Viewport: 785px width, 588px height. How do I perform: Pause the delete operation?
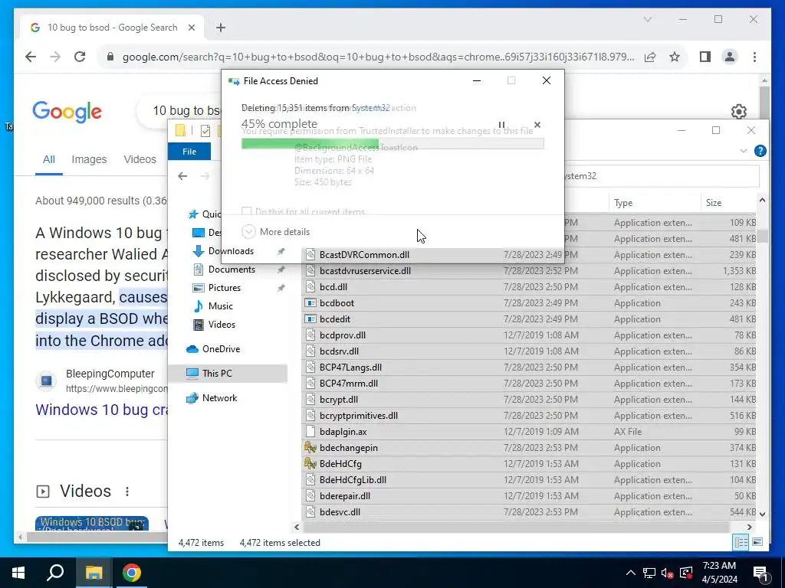pyautogui.click(x=501, y=125)
